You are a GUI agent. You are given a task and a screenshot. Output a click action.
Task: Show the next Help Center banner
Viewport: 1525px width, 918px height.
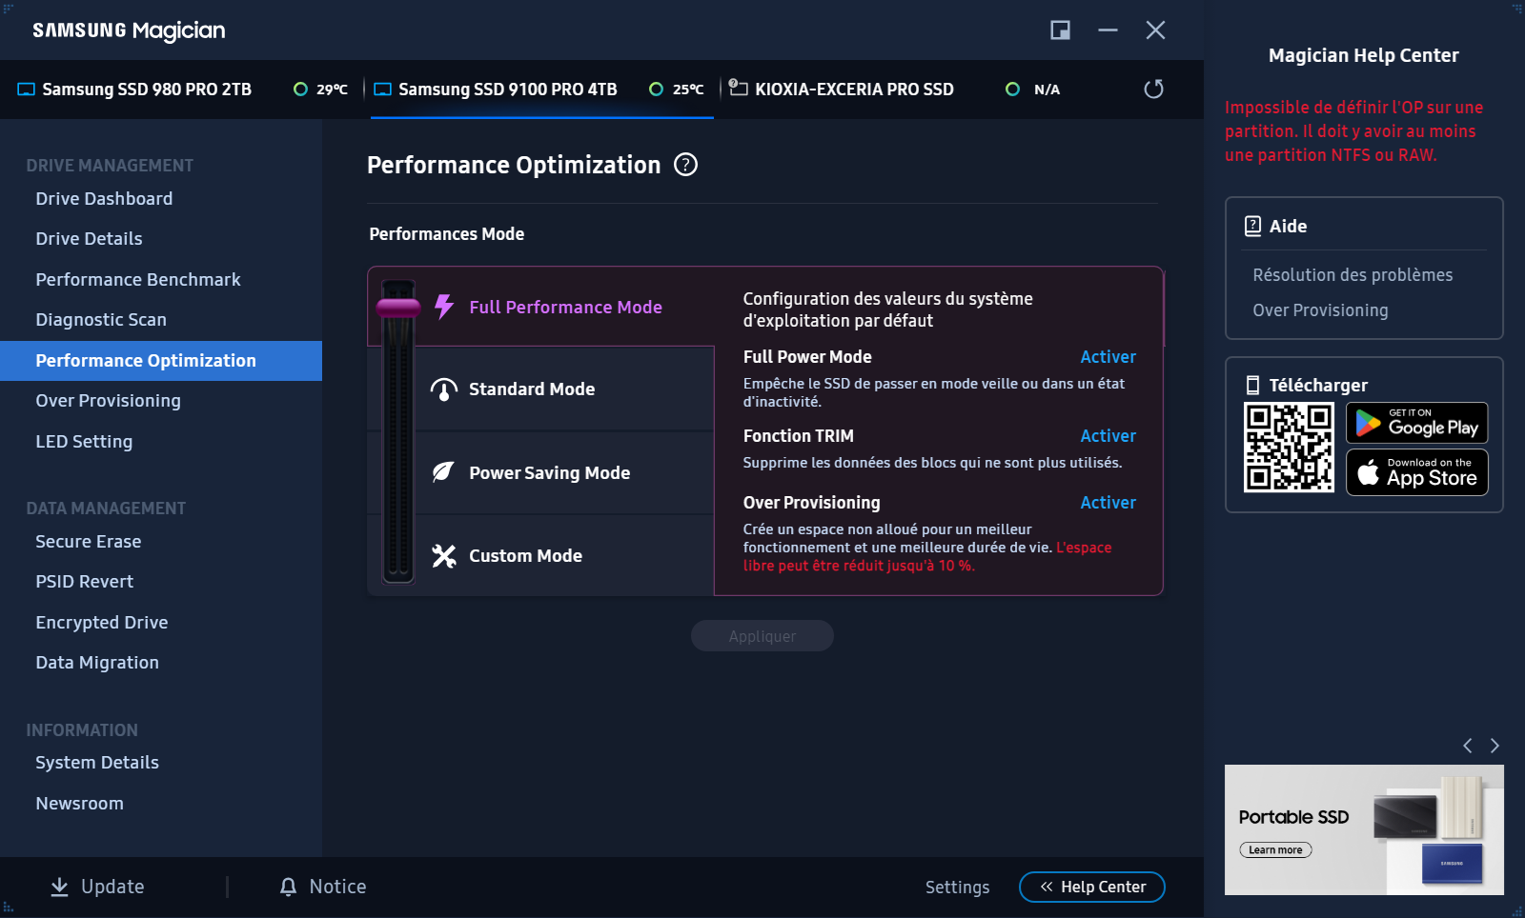(x=1493, y=746)
